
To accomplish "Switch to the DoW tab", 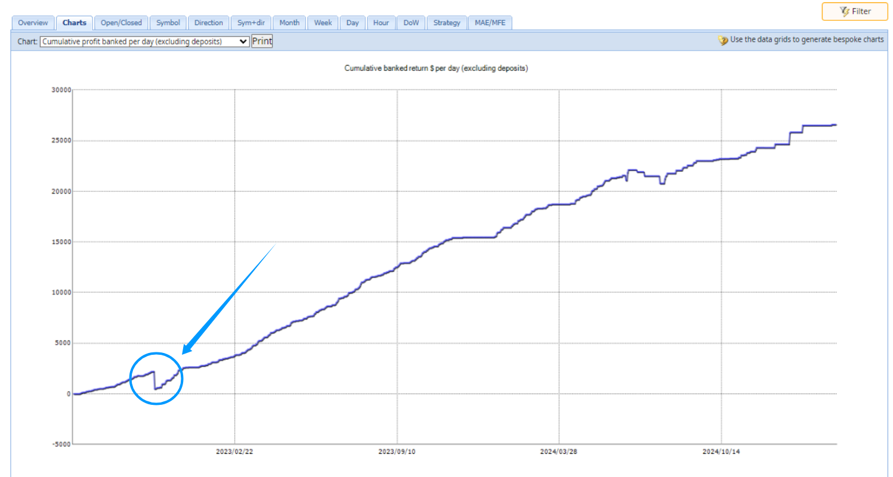I will [x=411, y=23].
